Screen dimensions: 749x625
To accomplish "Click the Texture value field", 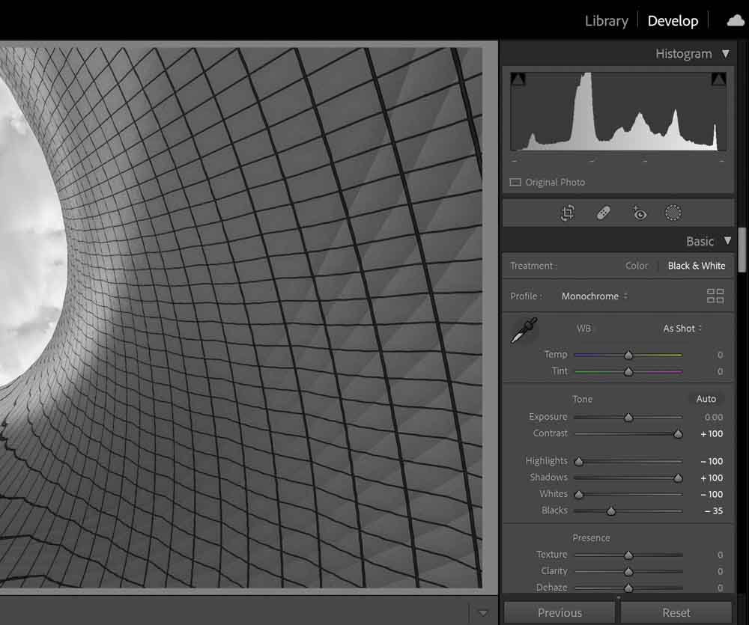I will [720, 555].
